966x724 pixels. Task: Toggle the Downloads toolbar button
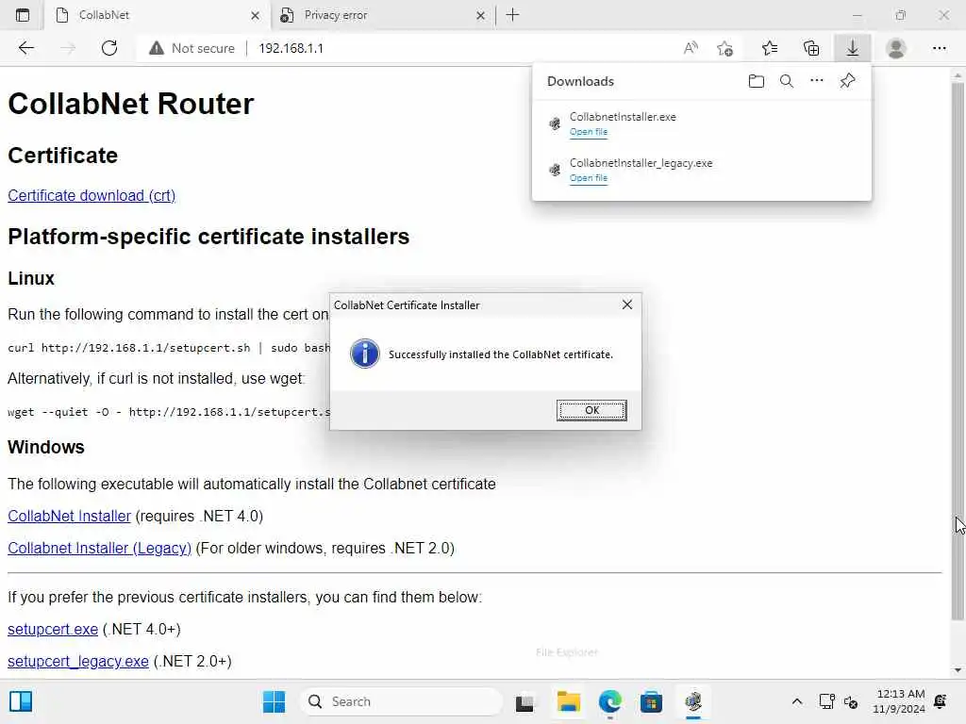(852, 48)
